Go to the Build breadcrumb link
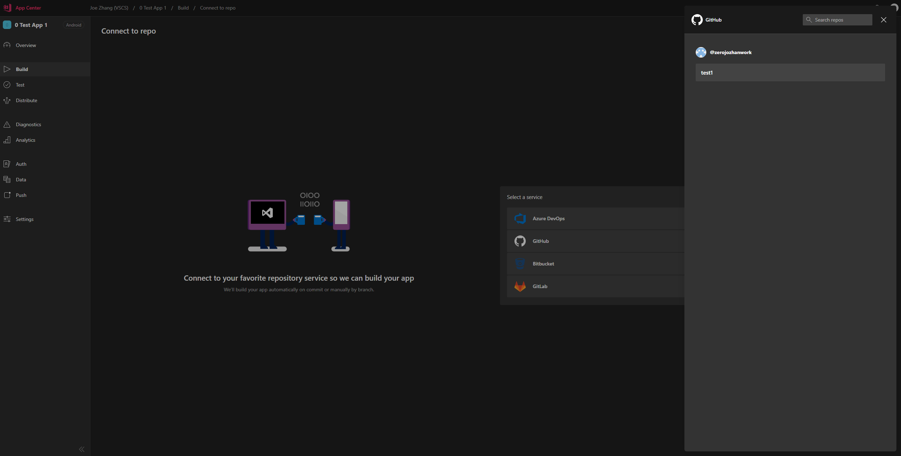 pyautogui.click(x=183, y=8)
